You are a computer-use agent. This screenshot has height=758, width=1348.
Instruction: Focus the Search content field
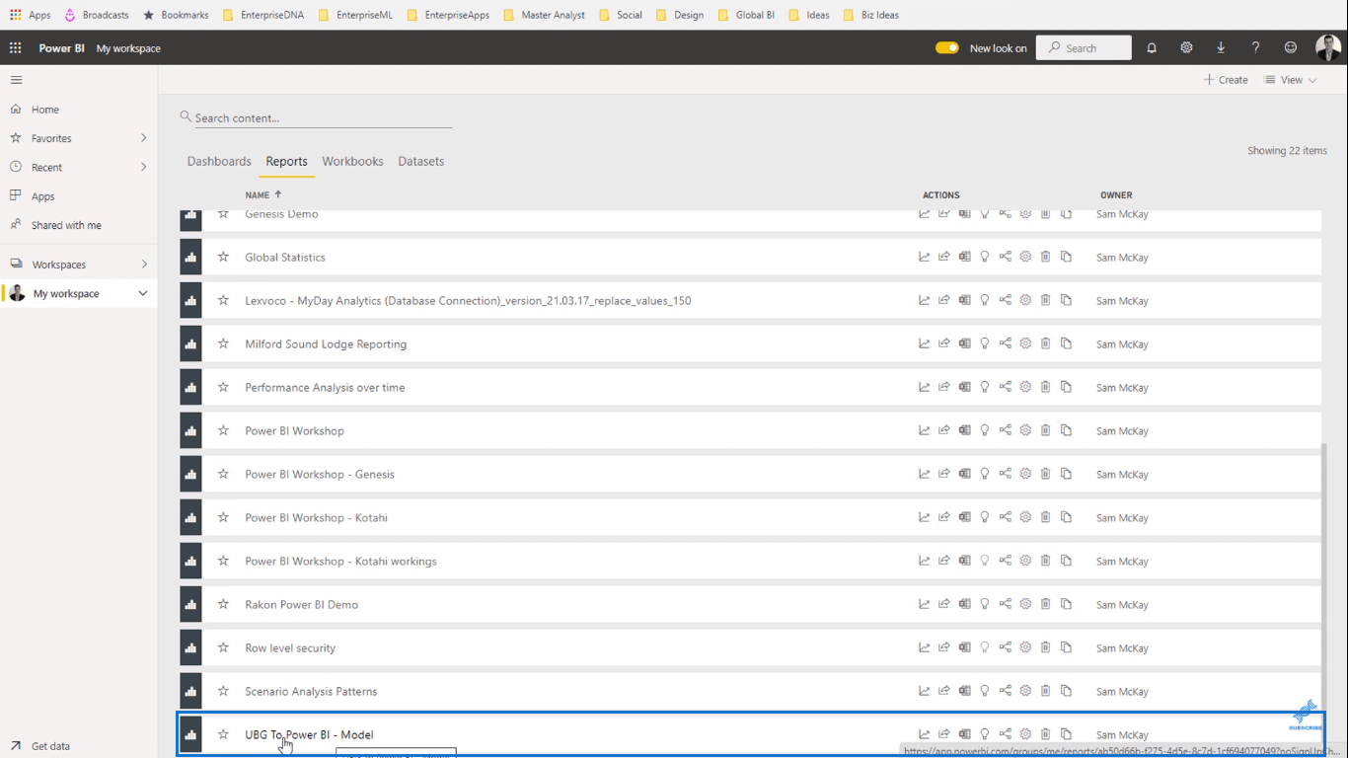pos(323,117)
